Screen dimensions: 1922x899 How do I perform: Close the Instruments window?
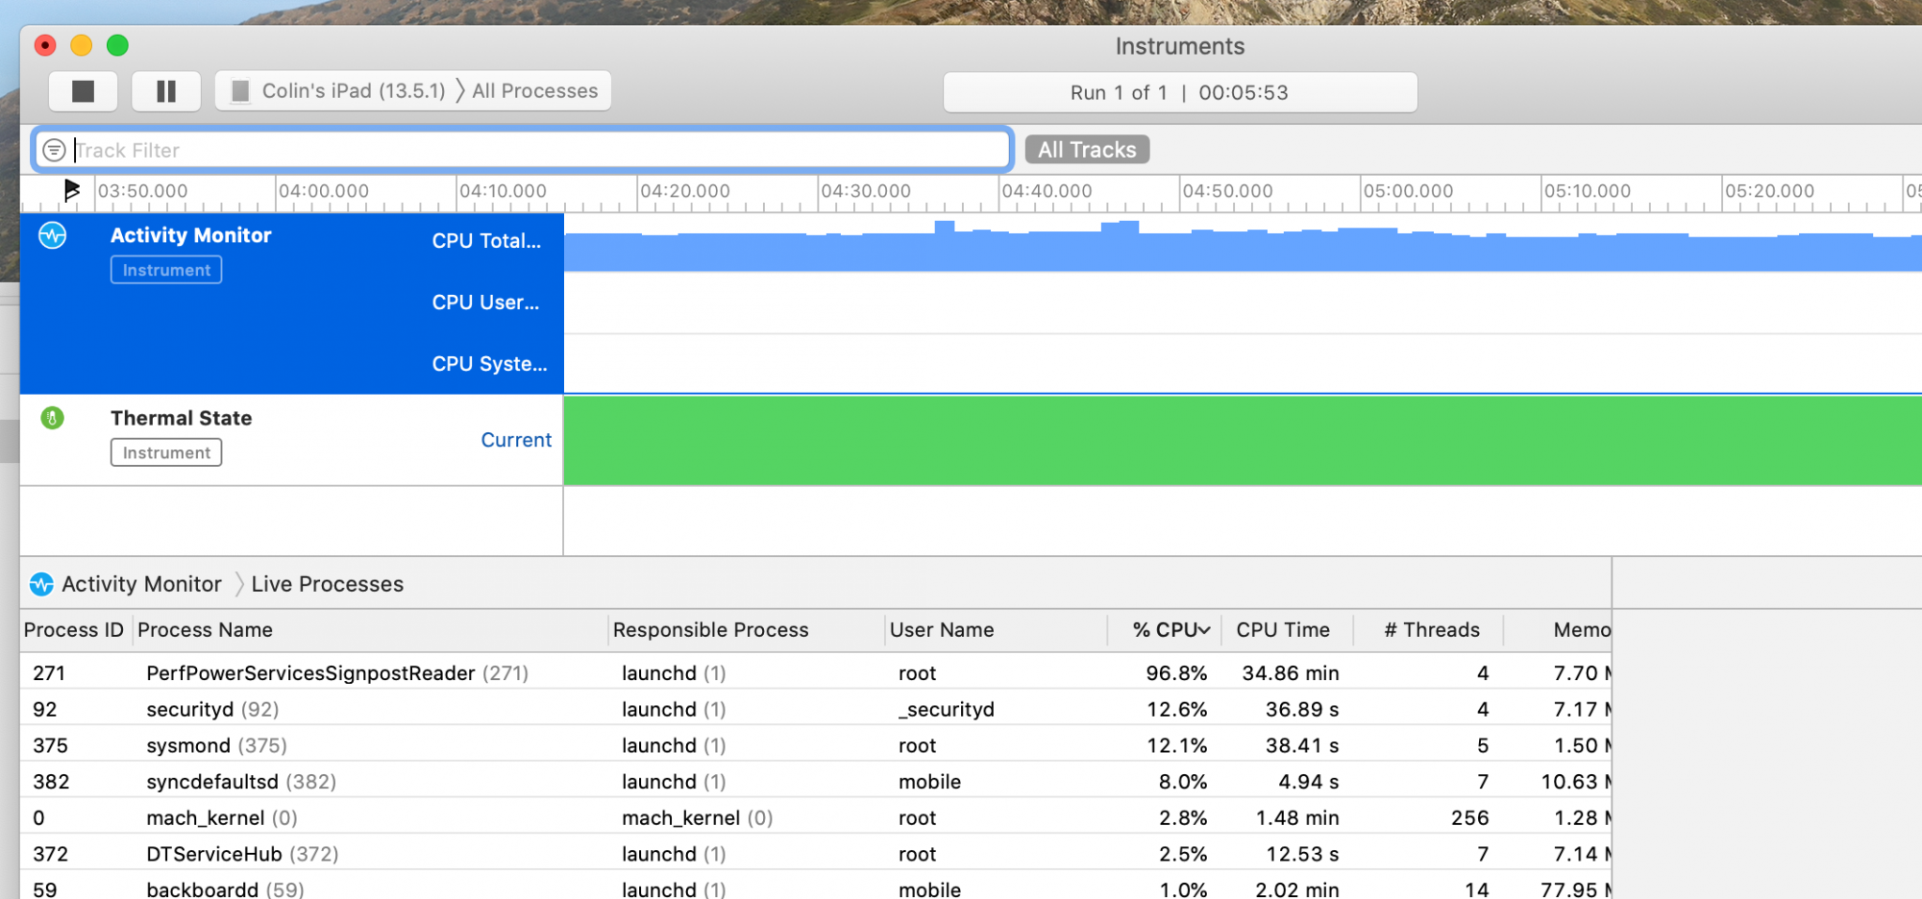click(45, 45)
